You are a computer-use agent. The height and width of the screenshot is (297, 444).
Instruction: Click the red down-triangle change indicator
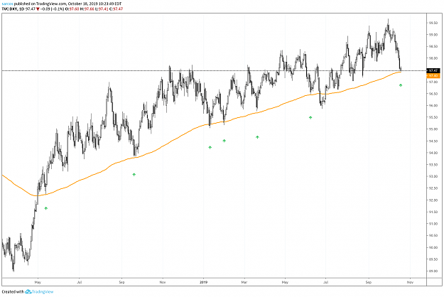click(38, 9)
